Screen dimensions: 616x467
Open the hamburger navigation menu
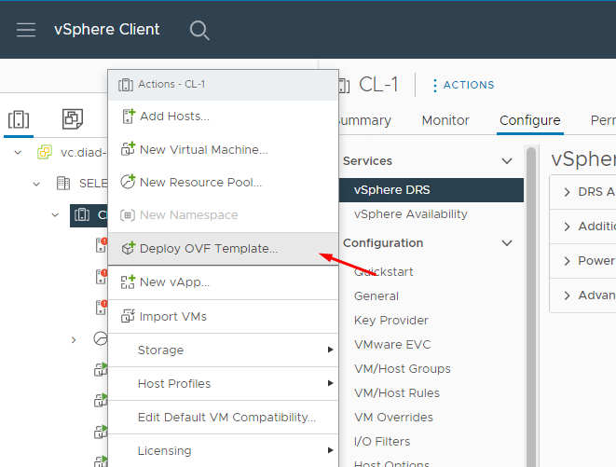[x=26, y=30]
